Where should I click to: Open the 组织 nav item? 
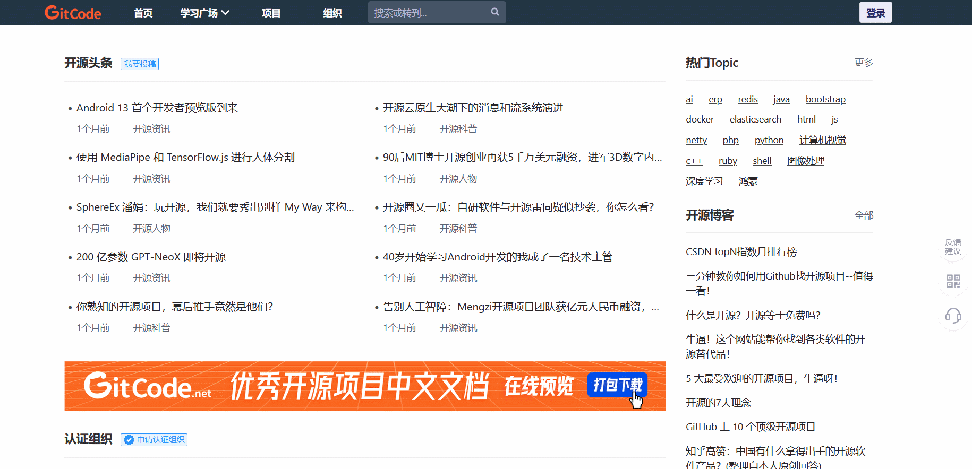pyautogui.click(x=332, y=13)
